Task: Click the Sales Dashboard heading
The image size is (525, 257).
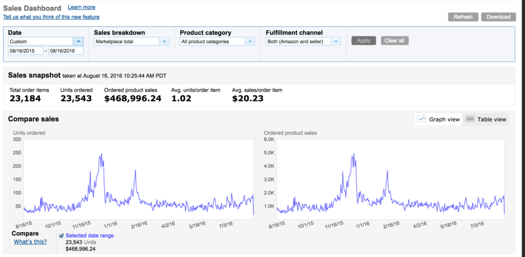Action: coord(32,8)
